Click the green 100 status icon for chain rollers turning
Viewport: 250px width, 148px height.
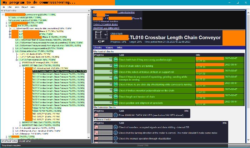point(115,66)
